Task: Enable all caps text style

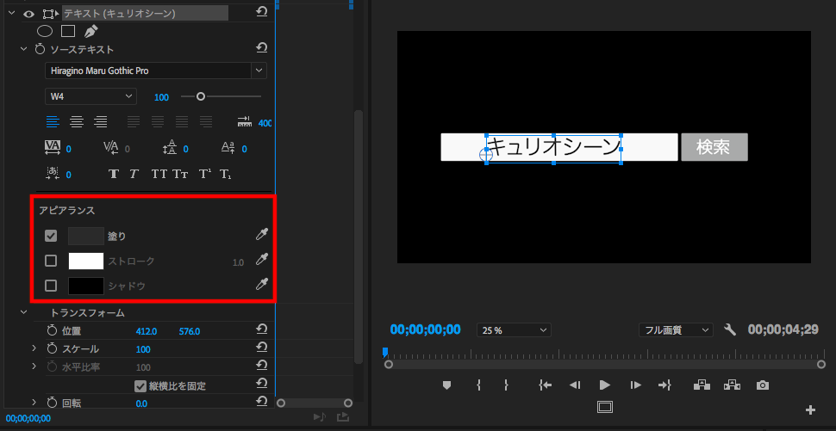Action: click(x=159, y=174)
